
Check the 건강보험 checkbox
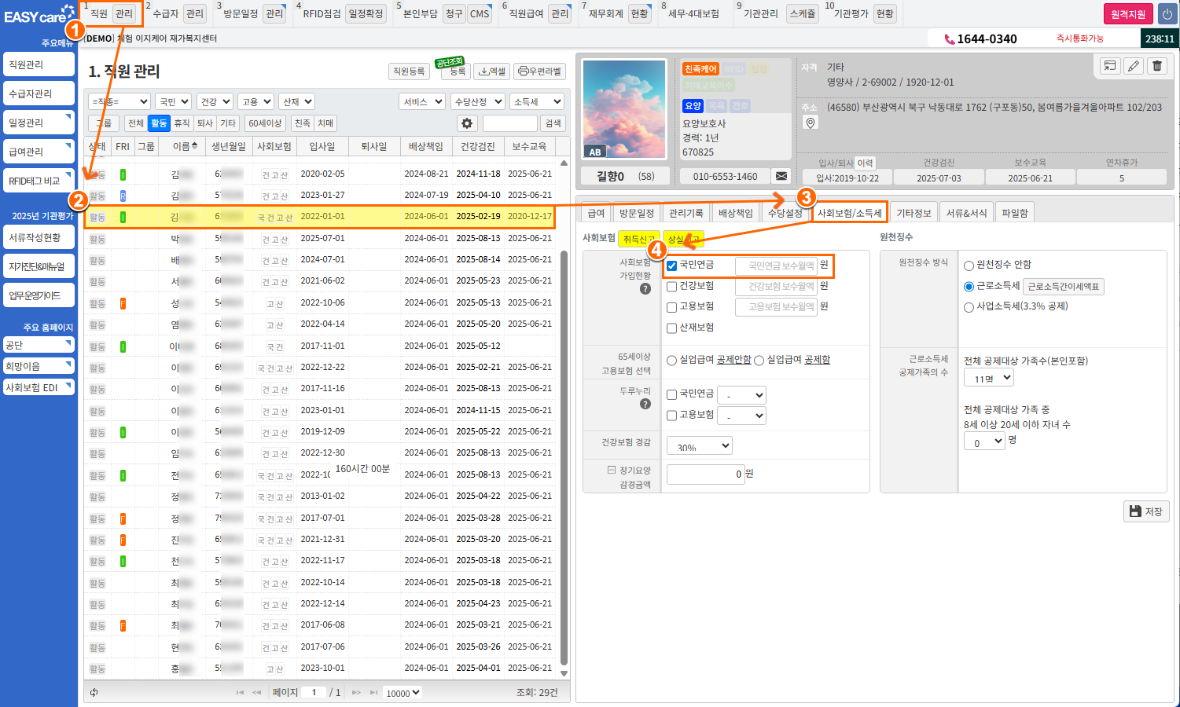coord(672,287)
